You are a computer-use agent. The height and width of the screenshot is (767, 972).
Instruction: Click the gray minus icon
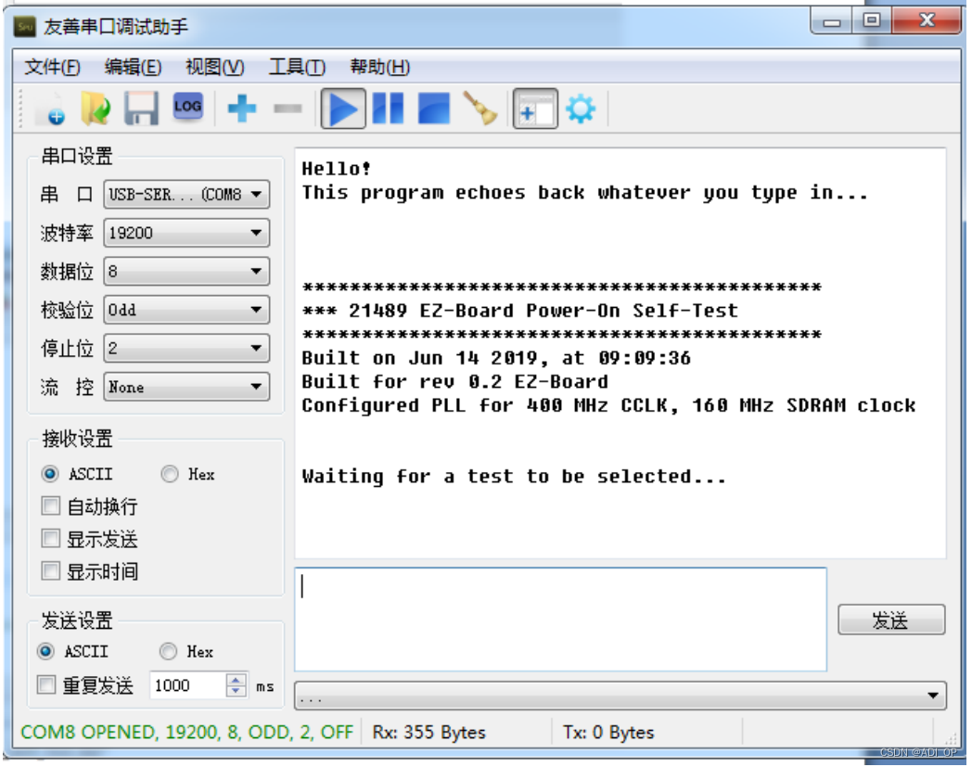pyautogui.click(x=288, y=109)
